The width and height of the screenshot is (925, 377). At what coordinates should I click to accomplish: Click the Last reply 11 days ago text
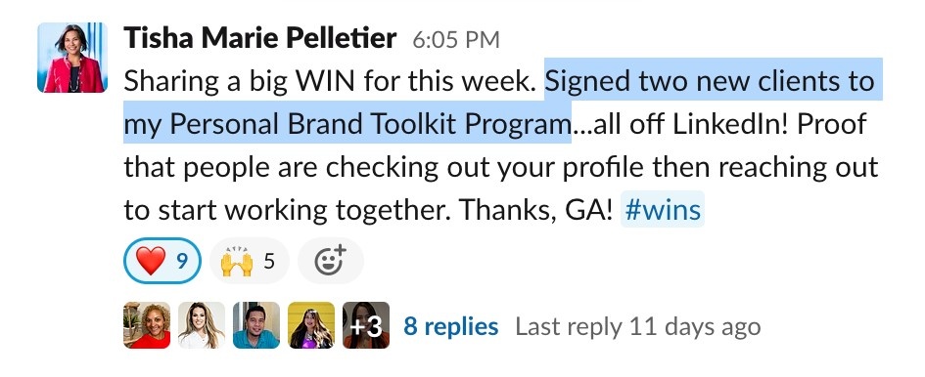point(637,326)
